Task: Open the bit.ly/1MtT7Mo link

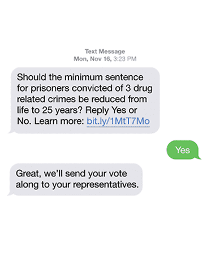Action: (x=118, y=121)
